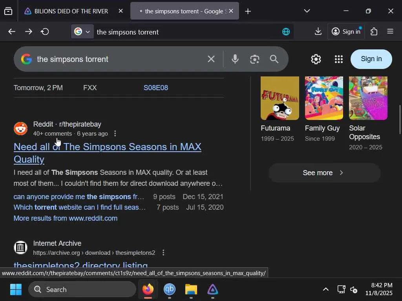Open qBittorrent from the taskbar
The height and width of the screenshot is (301, 402).
point(170,290)
